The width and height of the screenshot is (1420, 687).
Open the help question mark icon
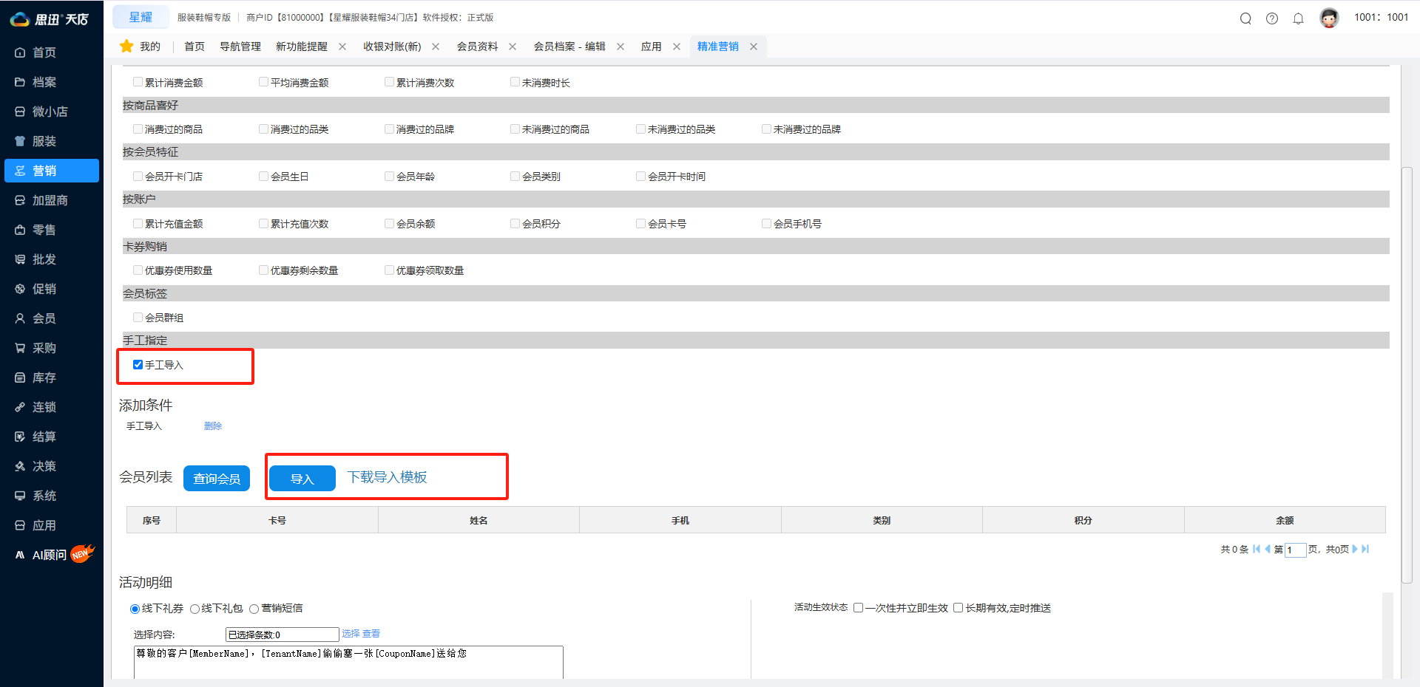pos(1272,18)
